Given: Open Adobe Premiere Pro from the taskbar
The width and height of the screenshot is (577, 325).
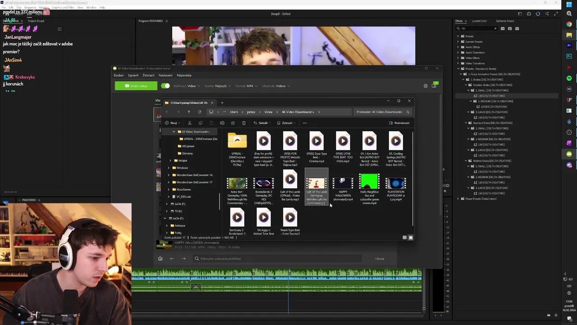Looking at the screenshot, I should 569,46.
